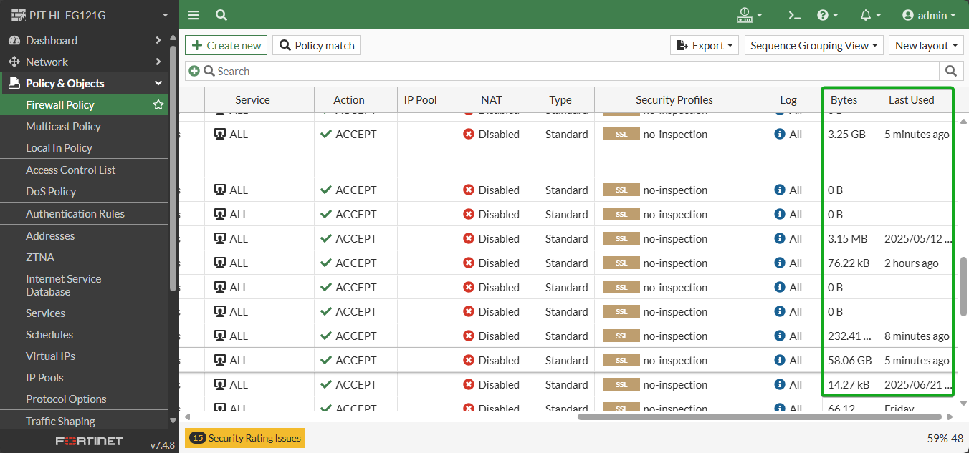Click the Security Rating Issues badge
Viewport: 969px width, 453px height.
pos(245,438)
